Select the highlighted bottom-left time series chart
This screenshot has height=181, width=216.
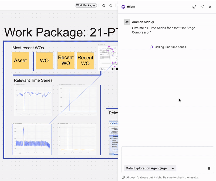coord(32,139)
